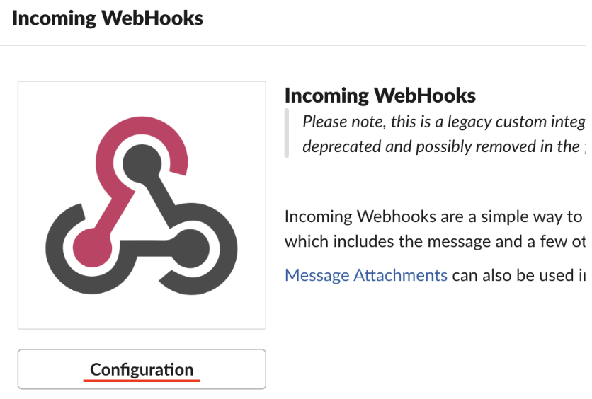Click the top dark node in the logo
592x399 pixels.
coord(137,164)
